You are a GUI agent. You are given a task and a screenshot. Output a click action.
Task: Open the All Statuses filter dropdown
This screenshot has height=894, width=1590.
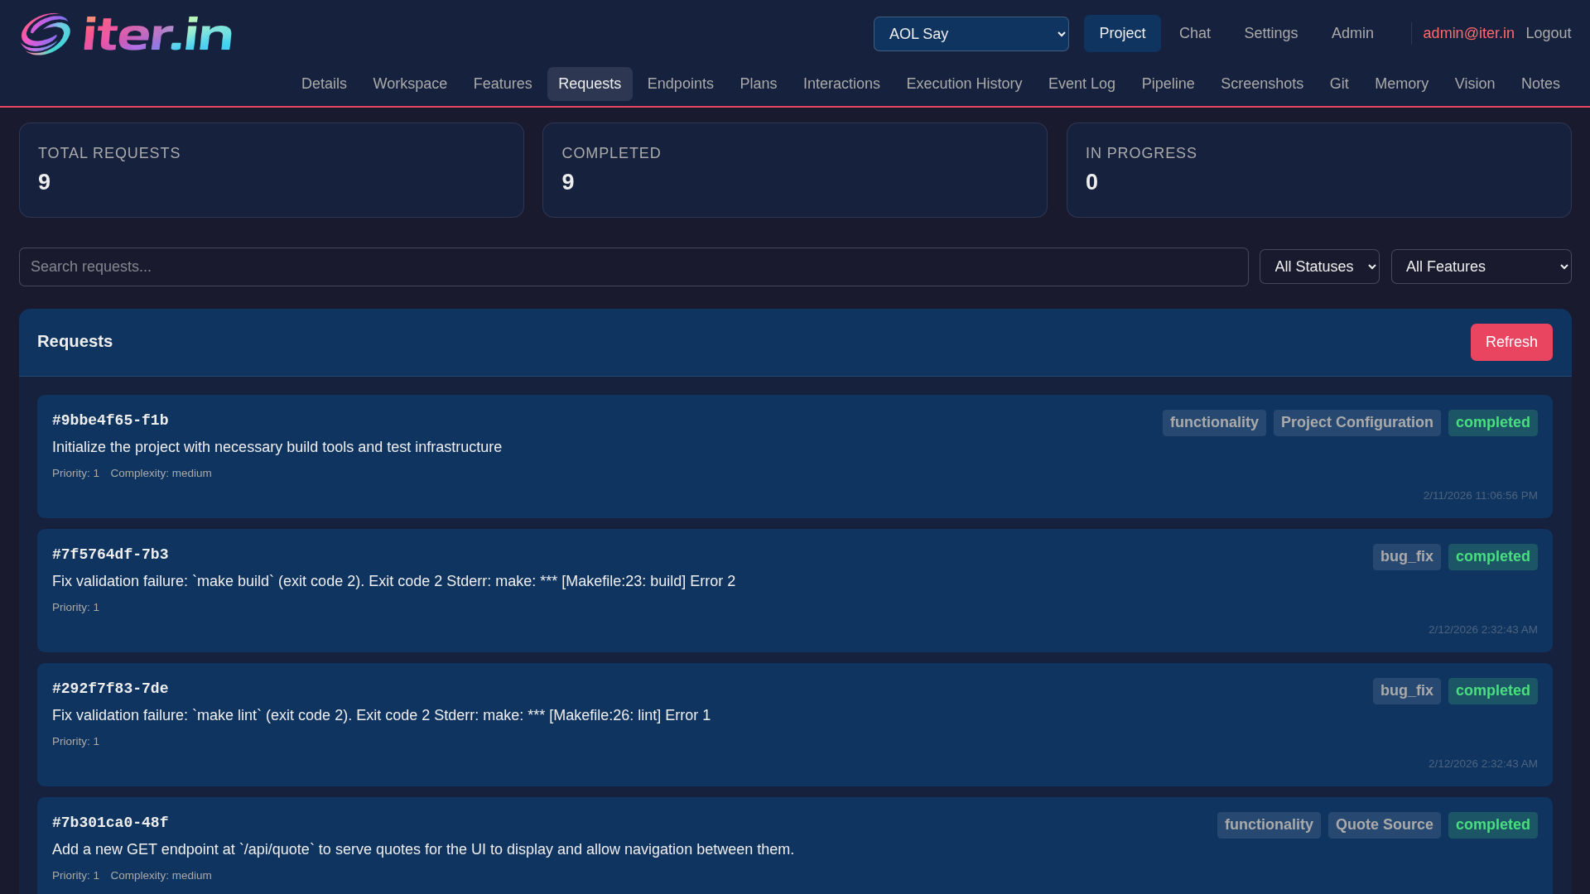(x=1318, y=267)
